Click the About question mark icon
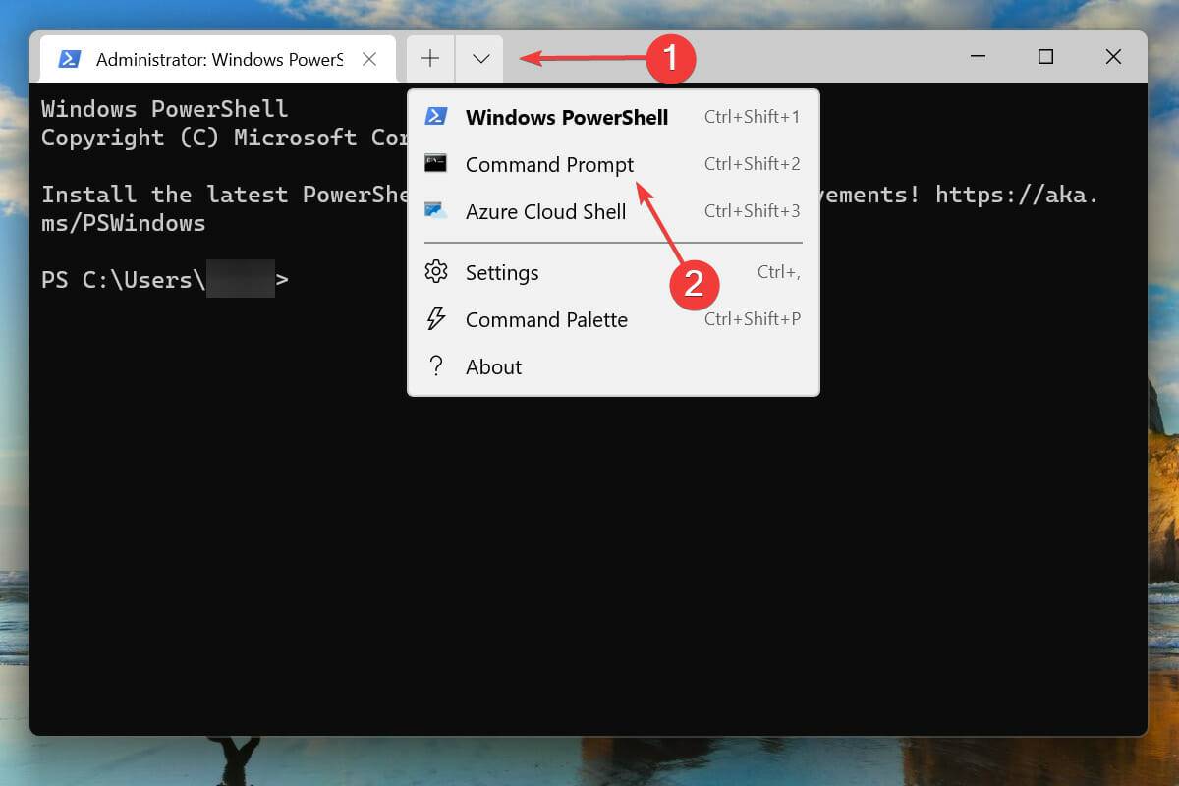Screen dimensions: 1179x786 tap(435, 366)
